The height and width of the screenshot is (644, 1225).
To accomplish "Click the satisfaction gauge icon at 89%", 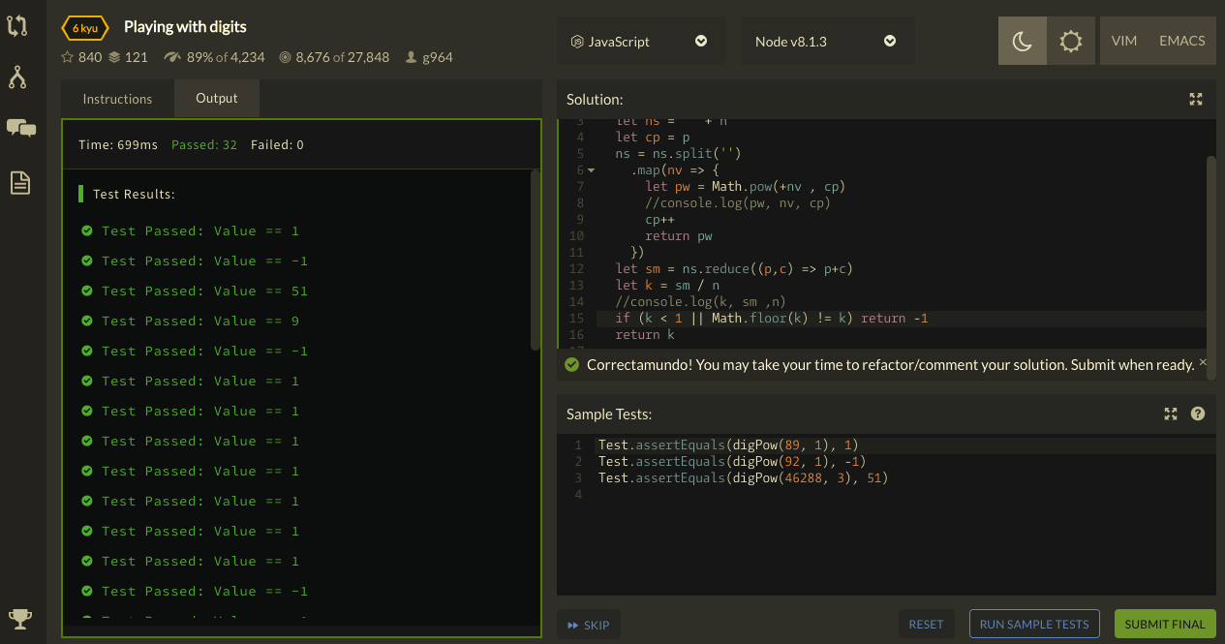I will [x=173, y=57].
